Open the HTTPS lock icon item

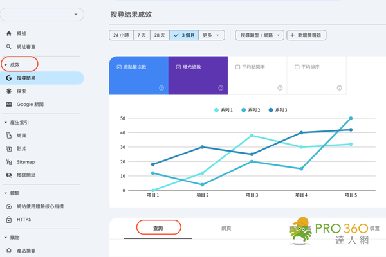click(x=8, y=219)
